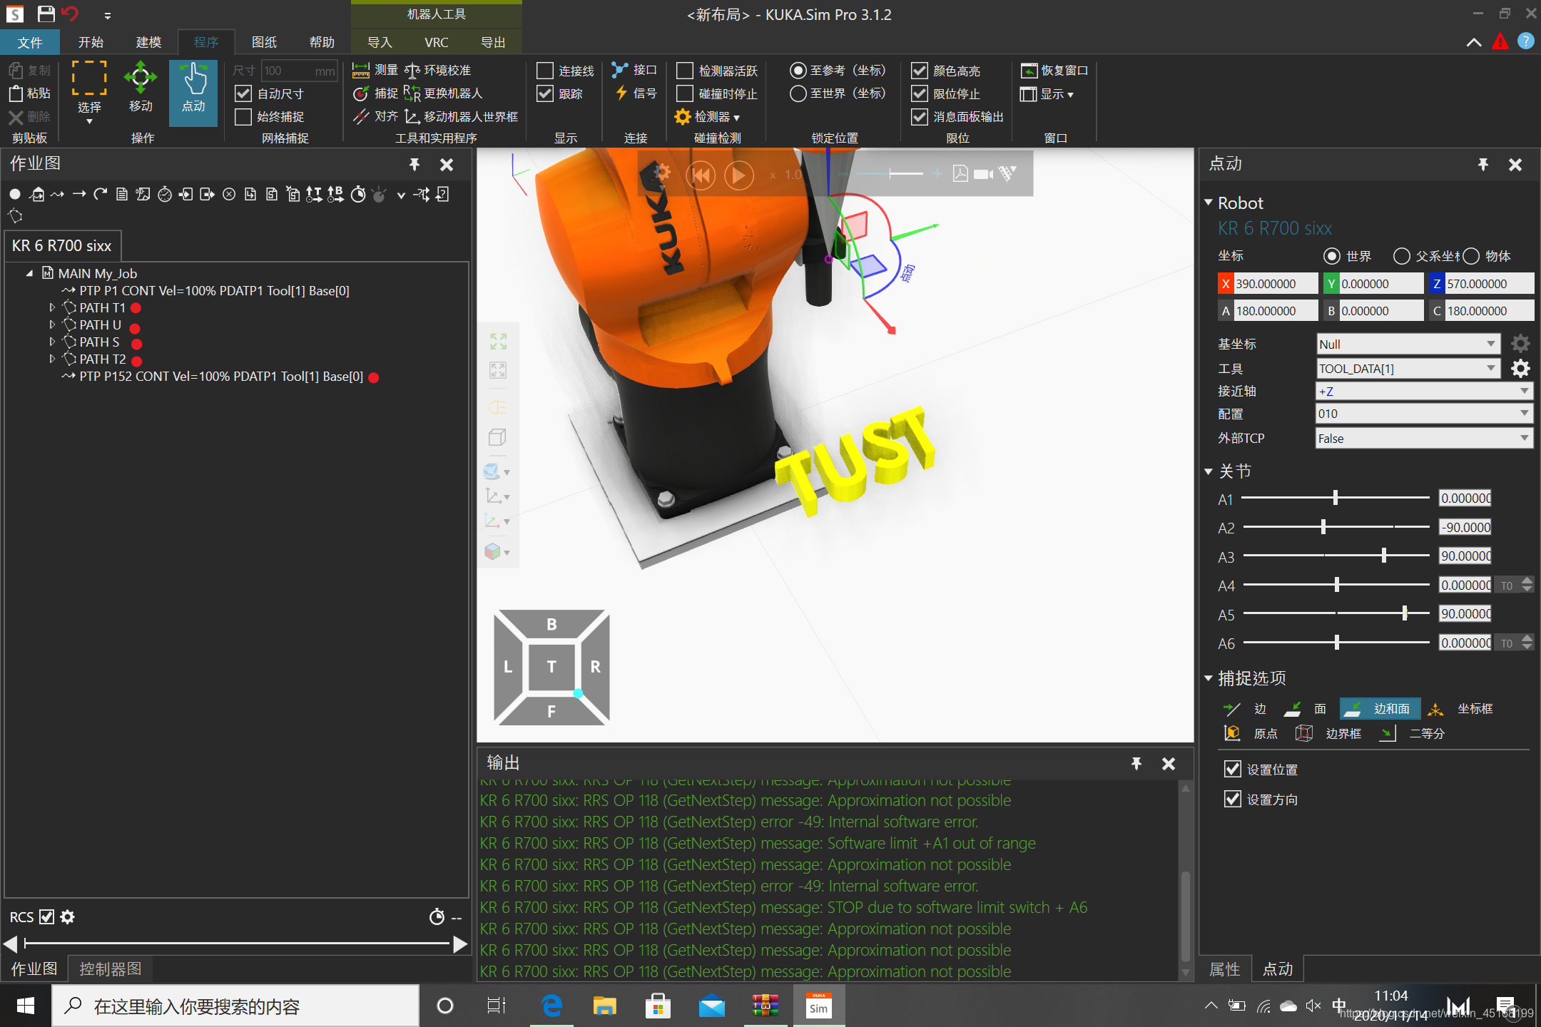This screenshot has width=1541, height=1027.
Task: Click the Measure (测量) tool icon
Action: (362, 70)
